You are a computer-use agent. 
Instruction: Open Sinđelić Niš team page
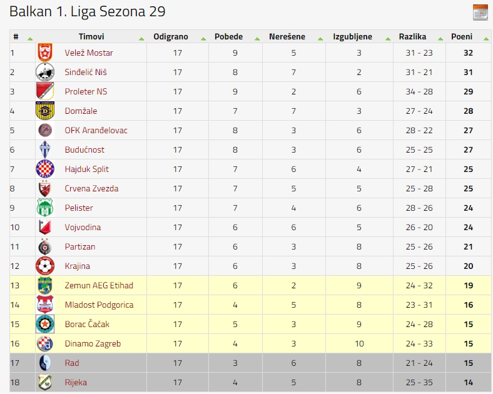point(86,73)
